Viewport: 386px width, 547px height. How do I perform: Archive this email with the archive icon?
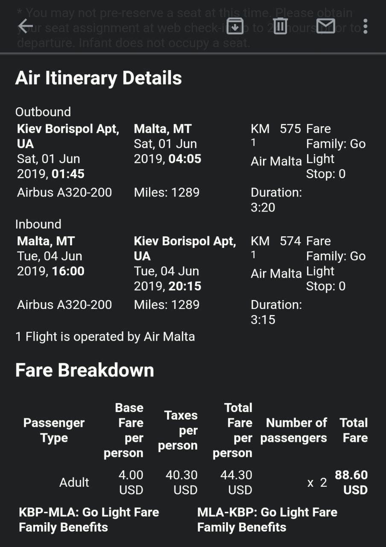tap(235, 26)
